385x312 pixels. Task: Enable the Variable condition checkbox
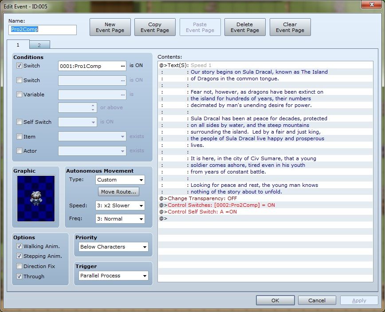19,95
